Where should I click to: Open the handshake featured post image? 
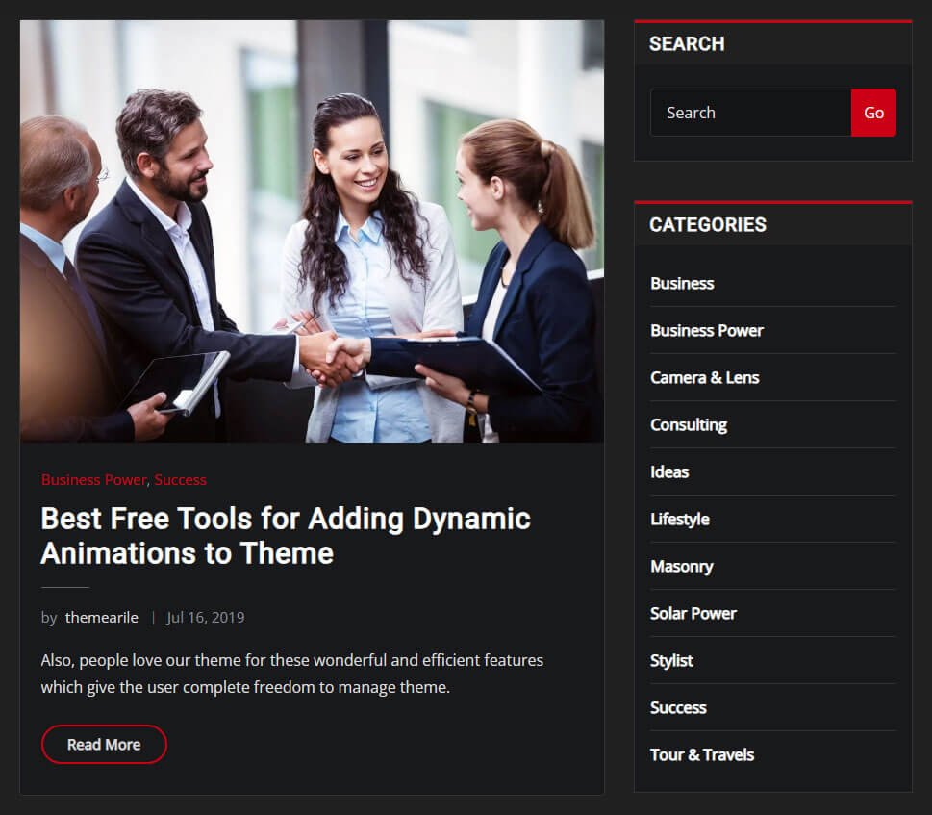tap(312, 231)
